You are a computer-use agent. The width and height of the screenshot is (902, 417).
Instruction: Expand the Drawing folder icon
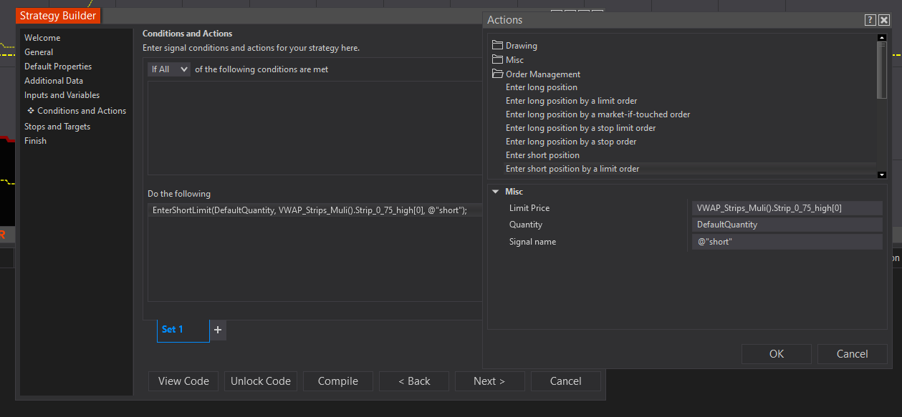point(498,46)
